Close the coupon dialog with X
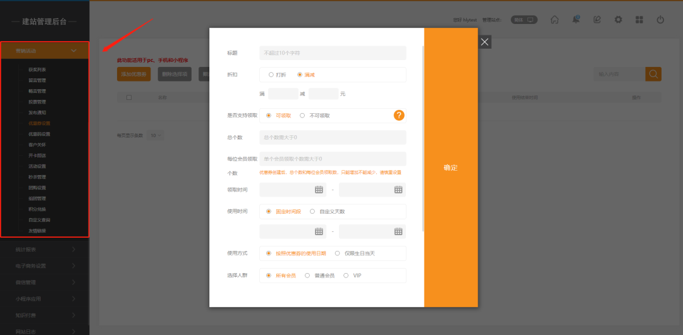Viewport: 683px width, 335px height. pos(484,42)
